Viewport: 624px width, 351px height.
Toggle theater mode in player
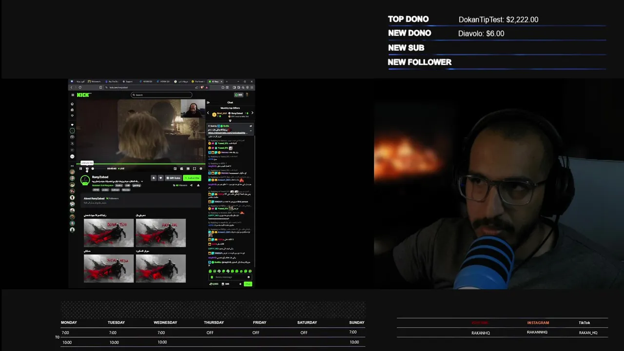(x=188, y=169)
